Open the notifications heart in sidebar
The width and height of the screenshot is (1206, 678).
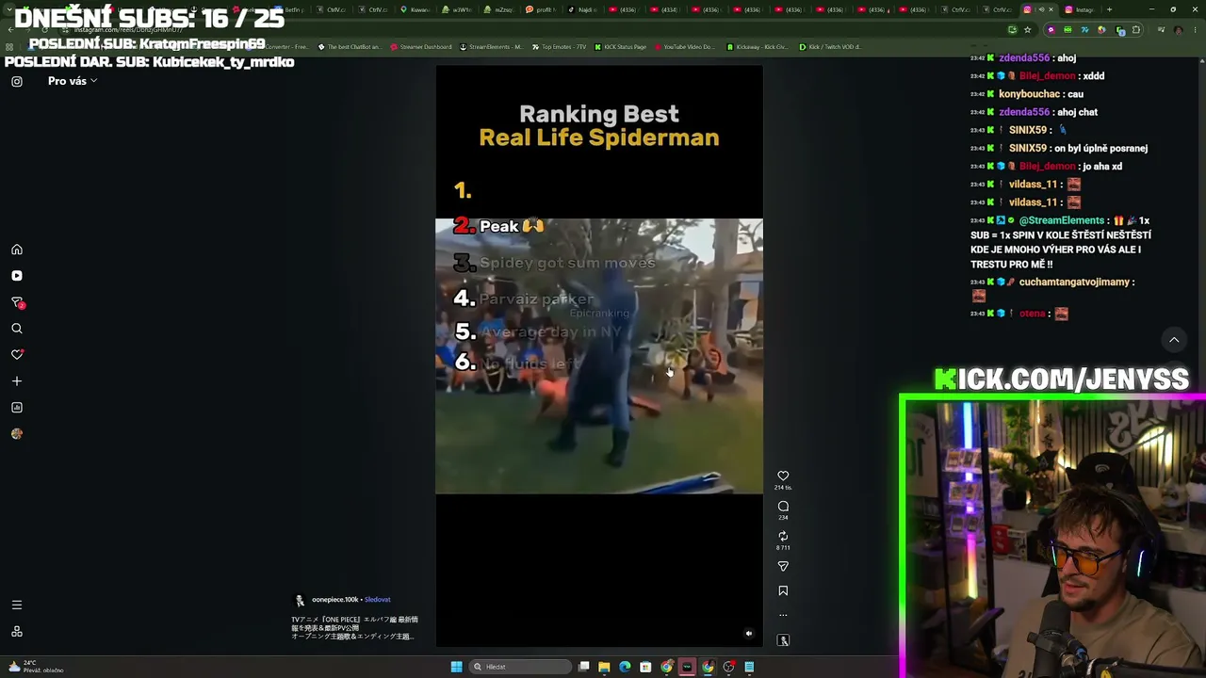pos(17,355)
